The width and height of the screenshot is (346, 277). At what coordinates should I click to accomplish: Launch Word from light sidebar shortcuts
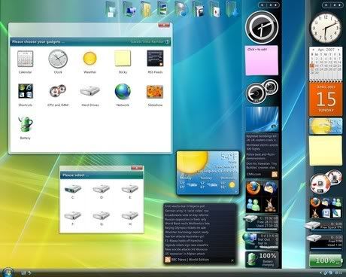[x=326, y=213]
